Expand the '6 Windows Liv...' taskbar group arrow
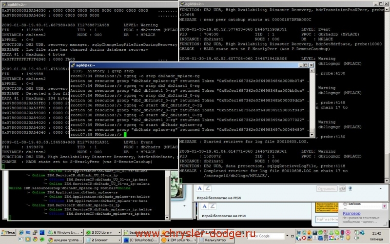 pyautogui.click(x=81, y=233)
